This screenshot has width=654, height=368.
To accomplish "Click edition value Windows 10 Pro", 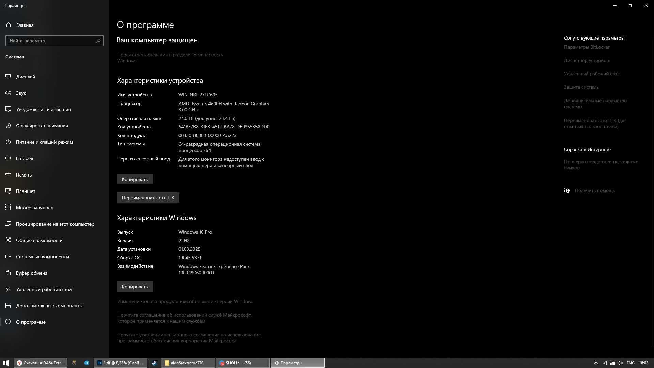I will point(195,232).
